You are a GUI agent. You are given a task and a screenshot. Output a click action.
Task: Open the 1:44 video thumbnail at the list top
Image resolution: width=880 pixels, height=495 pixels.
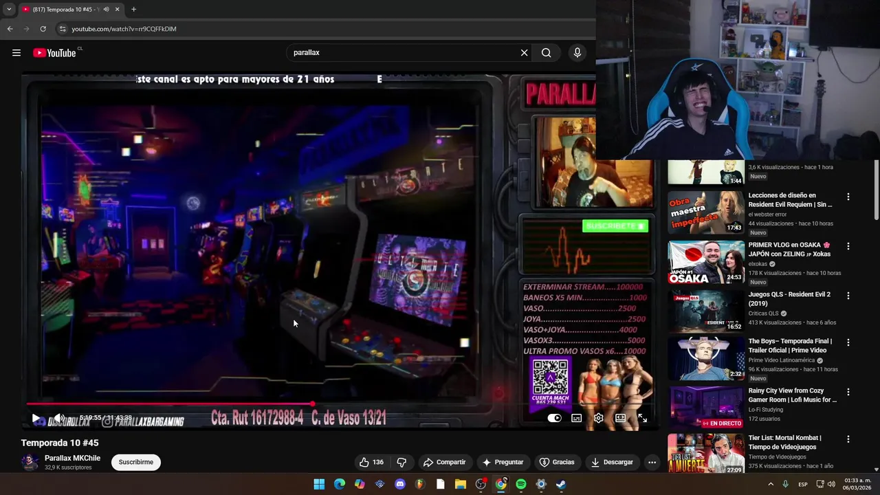706,172
